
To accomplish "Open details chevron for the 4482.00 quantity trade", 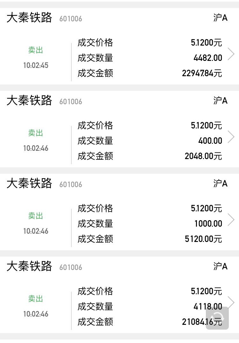I will click(x=231, y=54).
